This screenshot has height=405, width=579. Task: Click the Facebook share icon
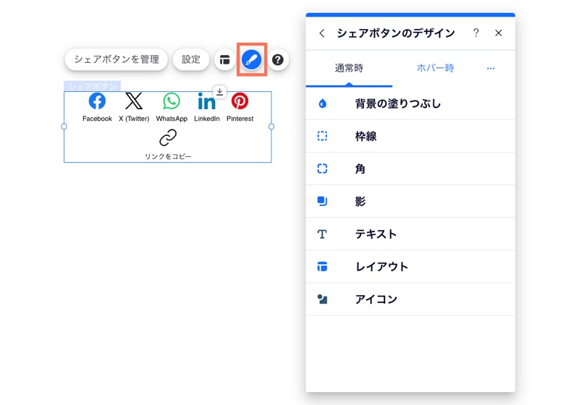pos(97,101)
